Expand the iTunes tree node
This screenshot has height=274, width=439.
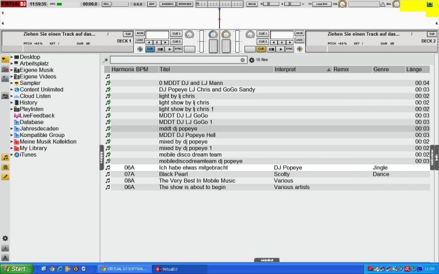(12, 155)
